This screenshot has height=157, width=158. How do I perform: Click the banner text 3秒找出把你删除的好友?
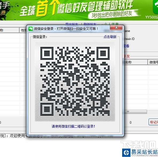(112, 15)
